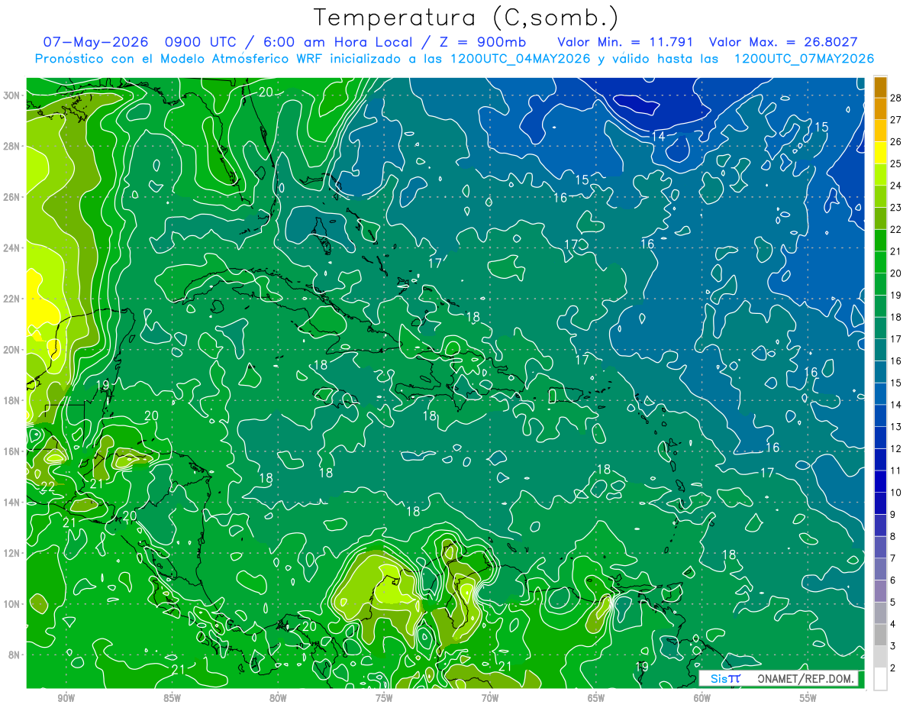Click the gray 3 degree legend swatch

(880, 635)
